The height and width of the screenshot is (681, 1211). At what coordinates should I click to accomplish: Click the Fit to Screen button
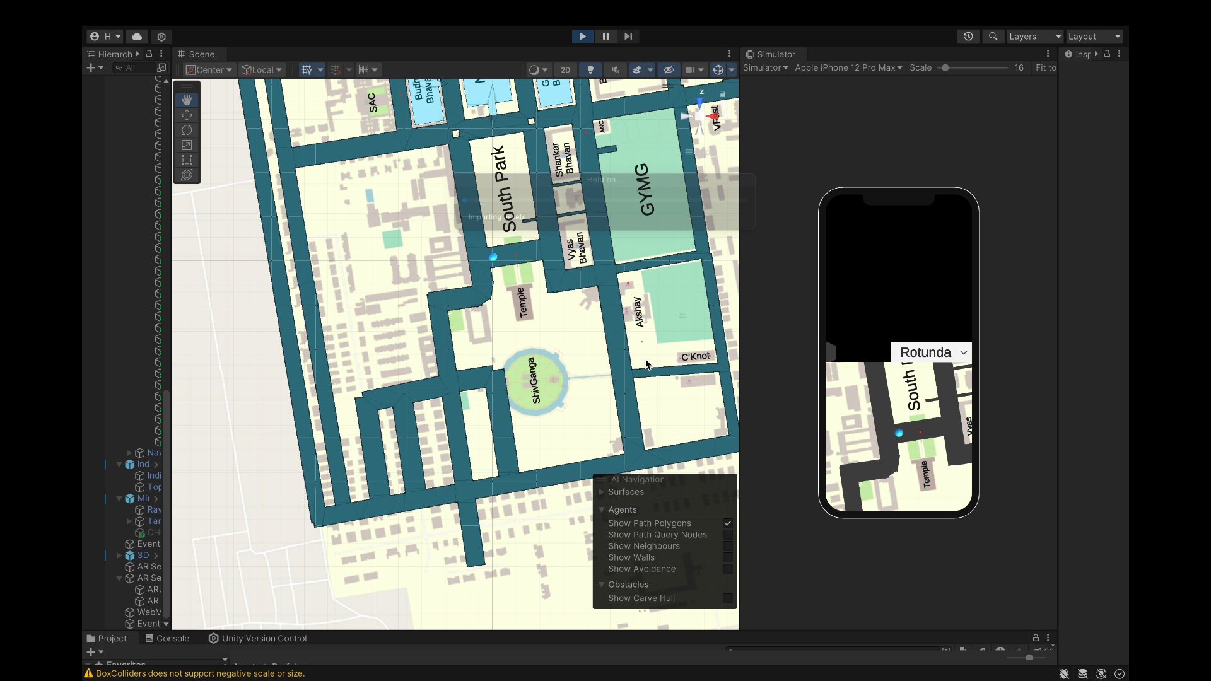point(1045,67)
